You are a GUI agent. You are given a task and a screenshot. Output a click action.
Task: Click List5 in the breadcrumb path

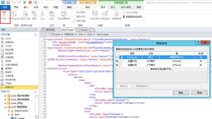90,34
